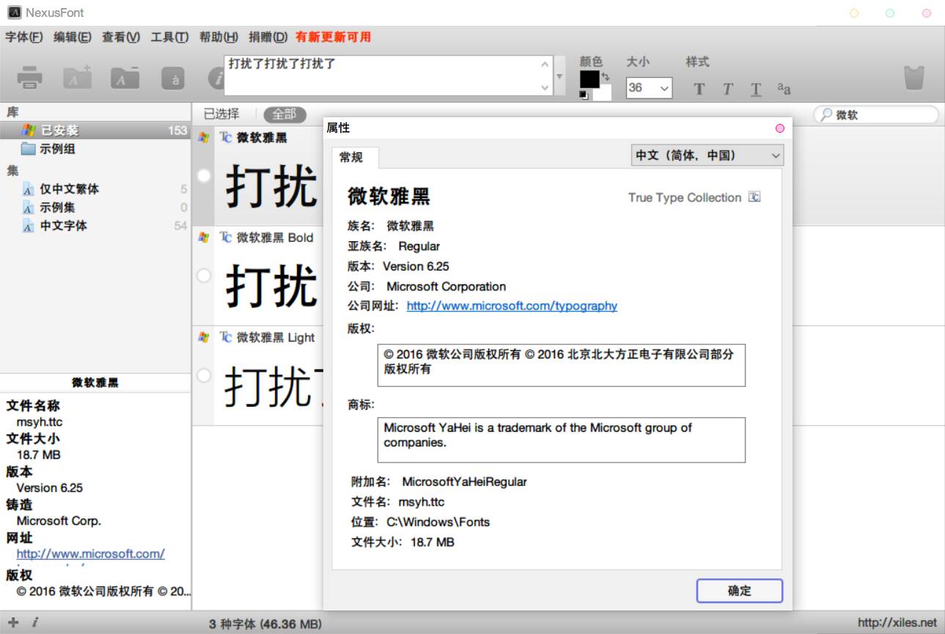The width and height of the screenshot is (945, 634).
Task: Click the plus icon in the status bar
Action: pos(13,622)
